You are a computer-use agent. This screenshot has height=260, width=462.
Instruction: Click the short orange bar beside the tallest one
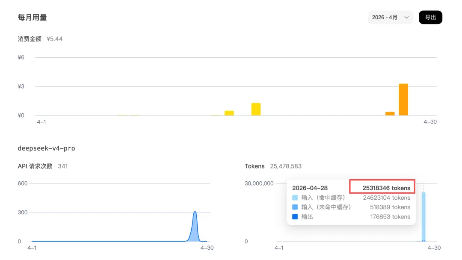[390, 113]
